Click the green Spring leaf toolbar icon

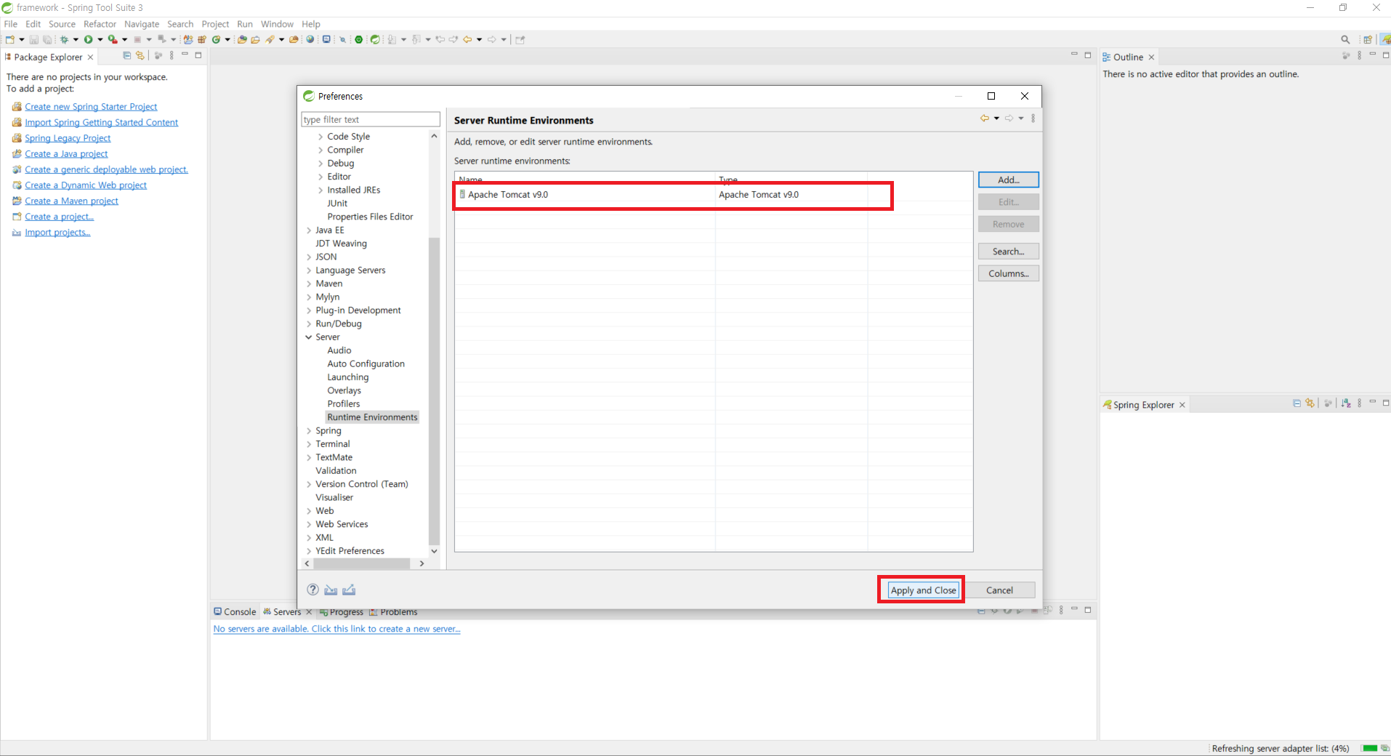[375, 39]
